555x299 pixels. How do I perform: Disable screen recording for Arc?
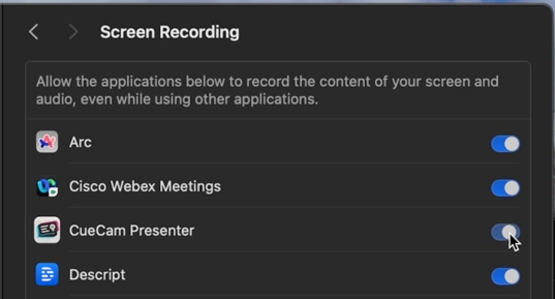click(x=505, y=144)
